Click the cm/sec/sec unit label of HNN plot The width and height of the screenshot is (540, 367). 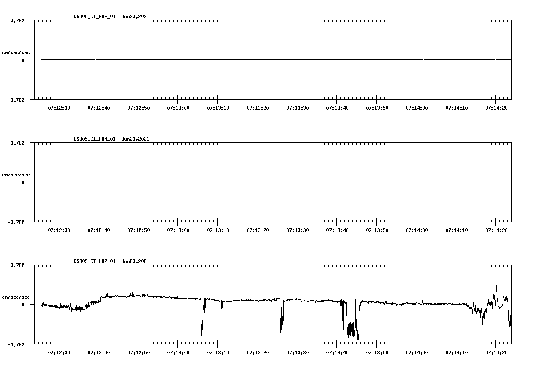click(x=16, y=175)
